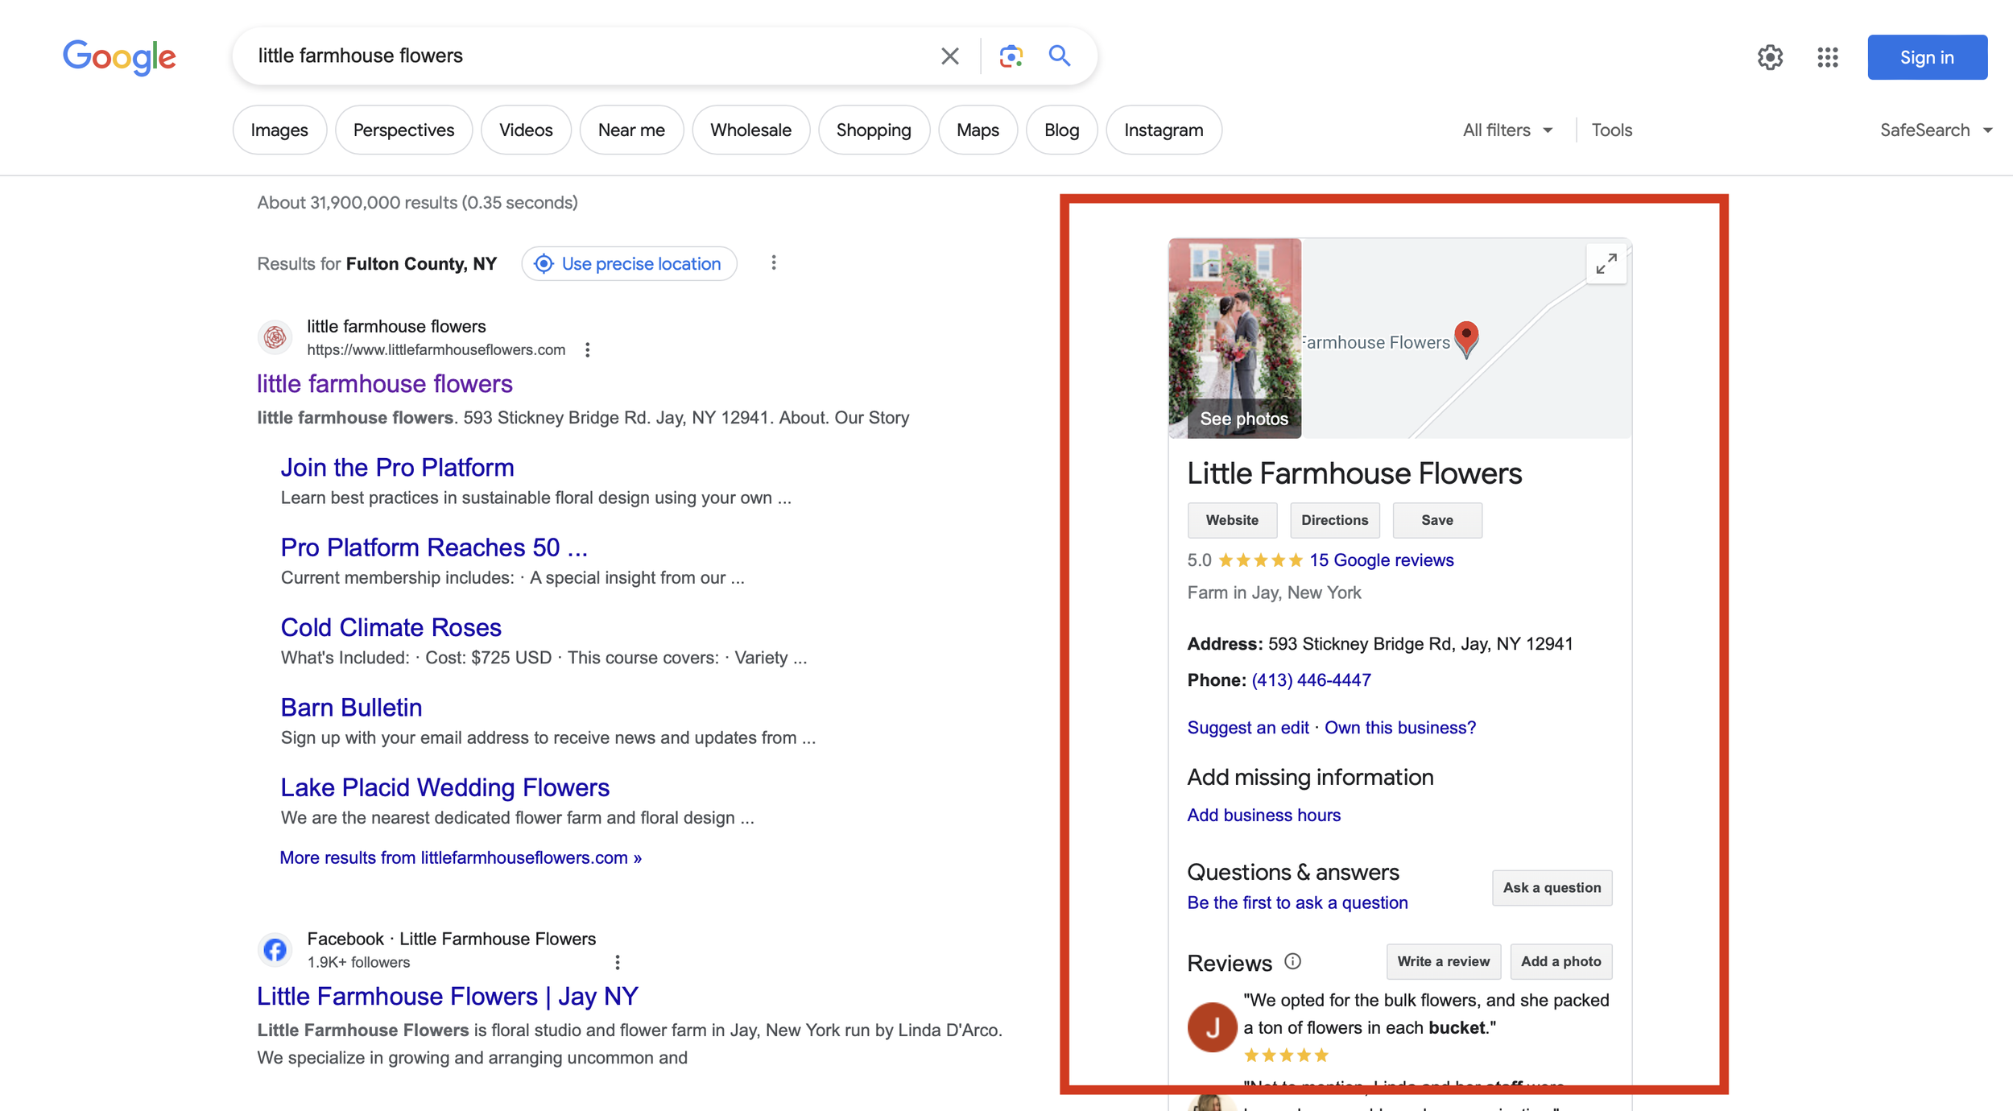
Task: Open three-dot menu next to location
Action: [773, 263]
